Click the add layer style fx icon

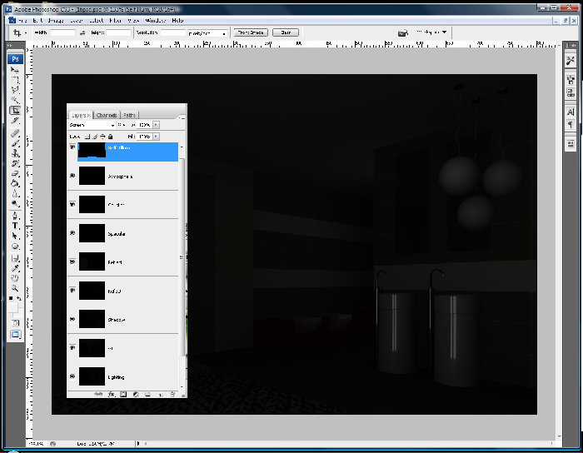tap(111, 394)
